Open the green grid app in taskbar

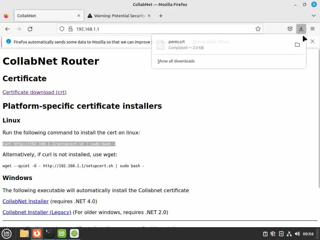(x=74, y=233)
